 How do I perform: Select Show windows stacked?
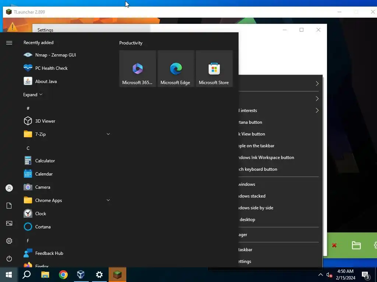pyautogui.click(x=280, y=196)
